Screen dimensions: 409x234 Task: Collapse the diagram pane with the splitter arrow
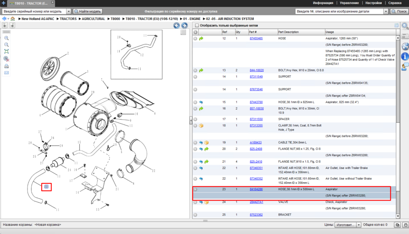pyautogui.click(x=191, y=121)
